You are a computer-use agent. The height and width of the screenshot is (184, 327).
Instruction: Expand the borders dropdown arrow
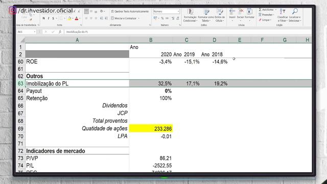[64, 18]
